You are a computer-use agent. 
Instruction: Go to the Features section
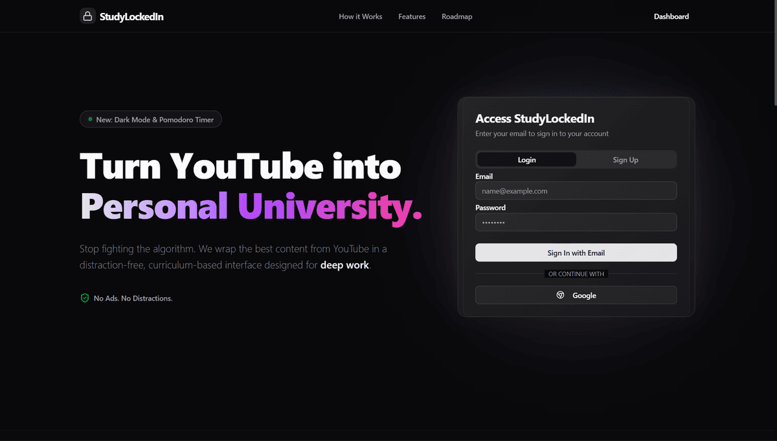(x=412, y=17)
